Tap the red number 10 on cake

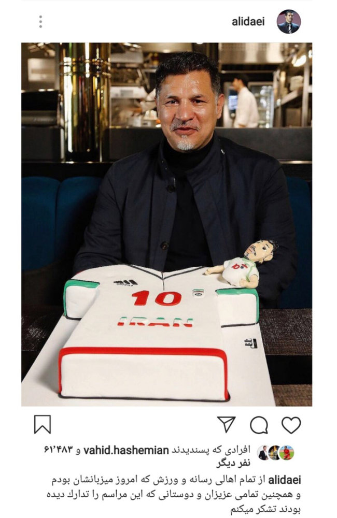157,298
